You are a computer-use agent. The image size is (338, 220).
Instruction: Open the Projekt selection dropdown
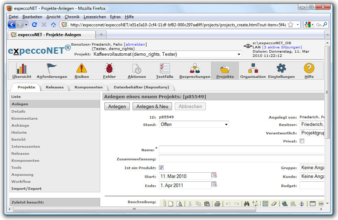[x=167, y=54]
